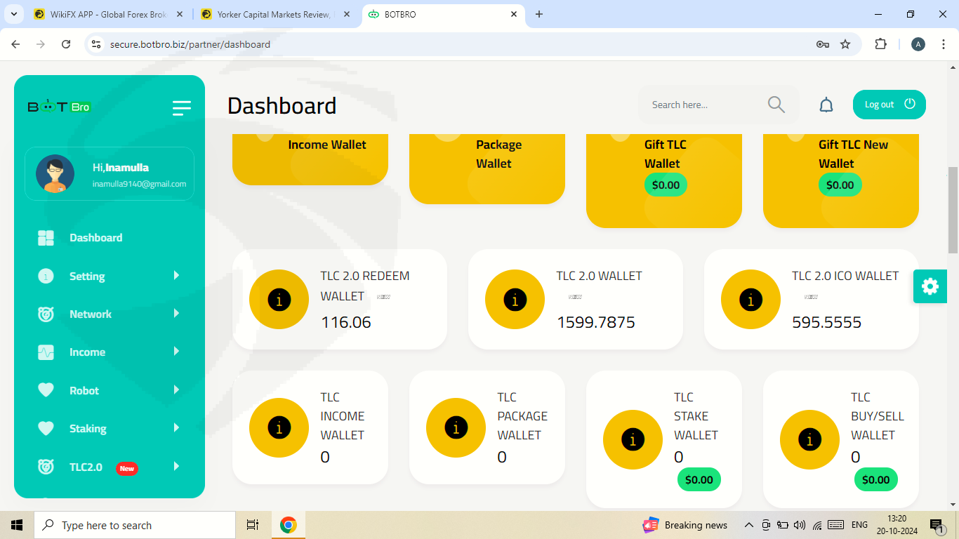Open the Dashboard sidebar icon
This screenshot has height=539, width=959.
point(46,238)
